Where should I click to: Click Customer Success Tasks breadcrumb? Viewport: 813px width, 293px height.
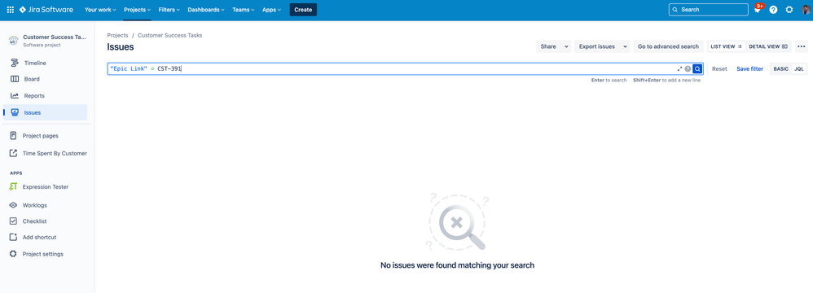pos(170,35)
